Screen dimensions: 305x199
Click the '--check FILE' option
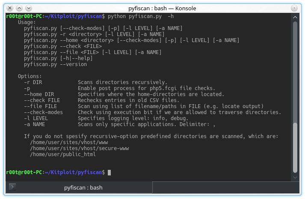[42, 100]
